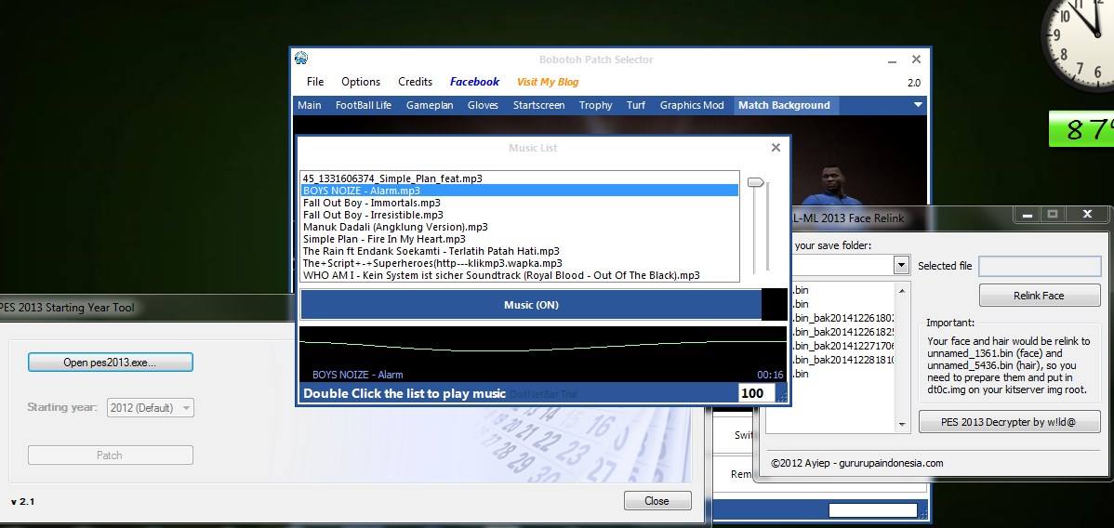
Task: Select .bin_bak201412281810 file in Face Relink list
Action: (844, 360)
